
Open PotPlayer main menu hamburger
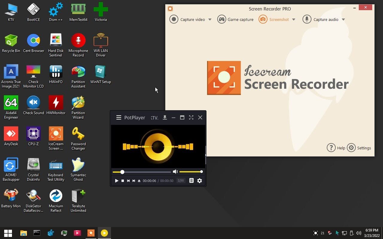click(x=118, y=118)
